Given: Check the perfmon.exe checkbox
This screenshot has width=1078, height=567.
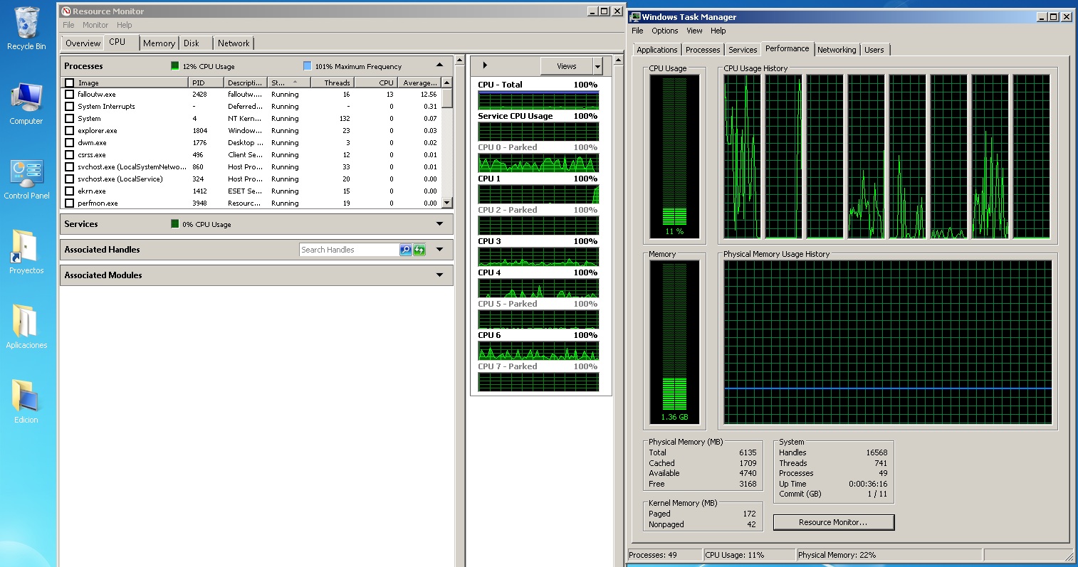Looking at the screenshot, I should pos(70,203).
